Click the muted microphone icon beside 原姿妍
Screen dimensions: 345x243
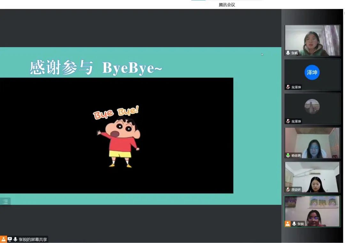(x=288, y=189)
